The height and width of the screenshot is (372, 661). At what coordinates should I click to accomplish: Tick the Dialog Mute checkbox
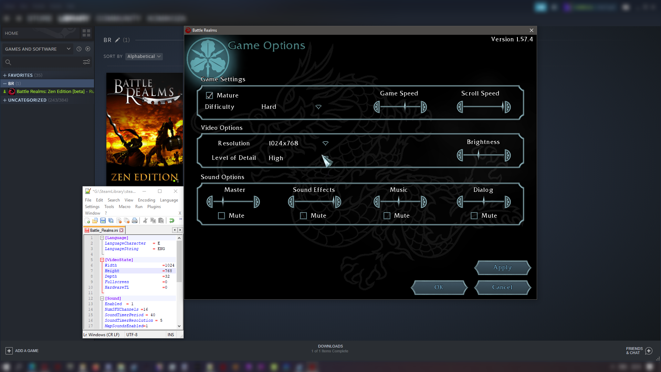pos(474,216)
